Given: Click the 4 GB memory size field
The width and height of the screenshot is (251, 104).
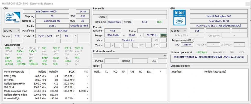Looking at the screenshot, I should pyautogui.click(x=113, y=30).
